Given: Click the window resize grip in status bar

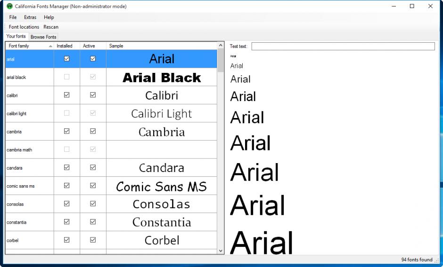Looking at the screenshot, I should coord(437,261).
